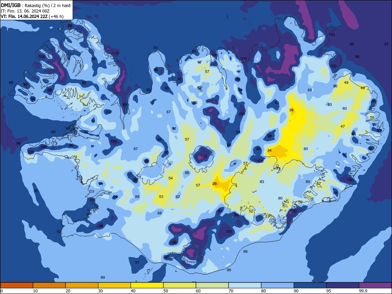
Task: Select the 80–90 light blue legend swatch
Action: click(278, 285)
